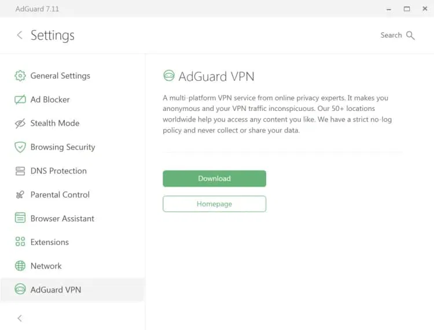The height and width of the screenshot is (330, 434).
Task: Click the Extensions squares icon
Action: tap(20, 242)
